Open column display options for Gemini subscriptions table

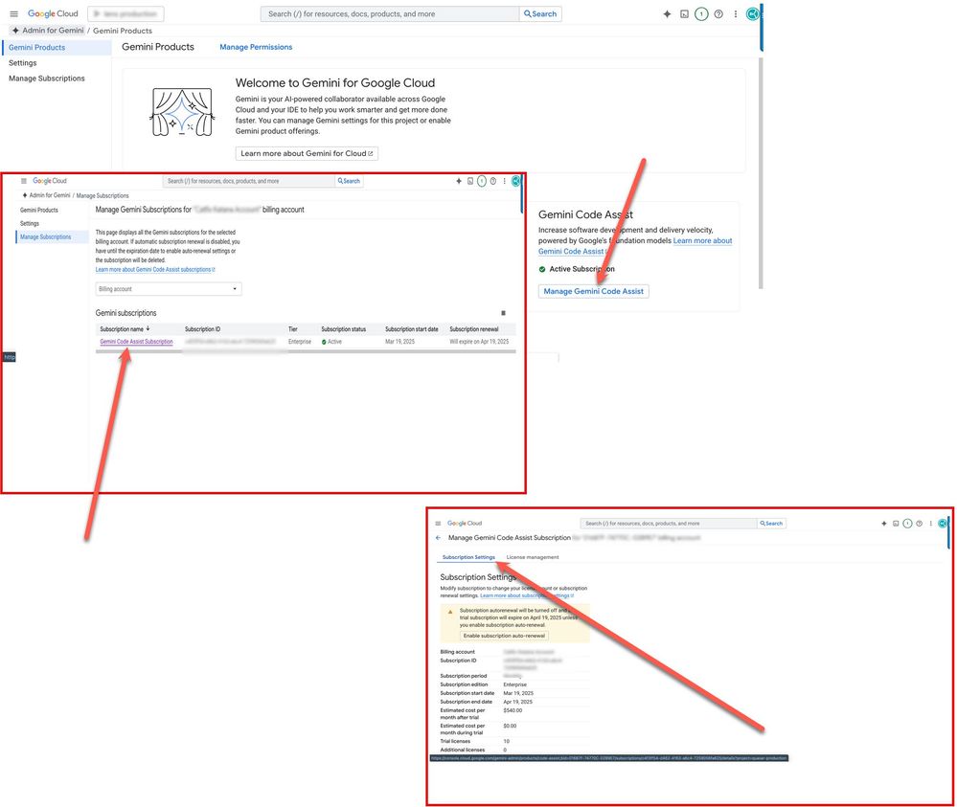504,313
